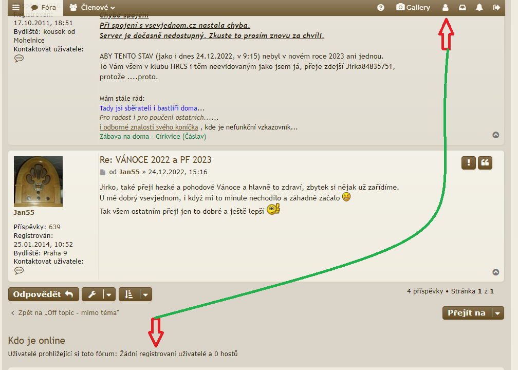Open the Jan55 username profile link
Screen dimensions: 518x370
(x=24, y=212)
